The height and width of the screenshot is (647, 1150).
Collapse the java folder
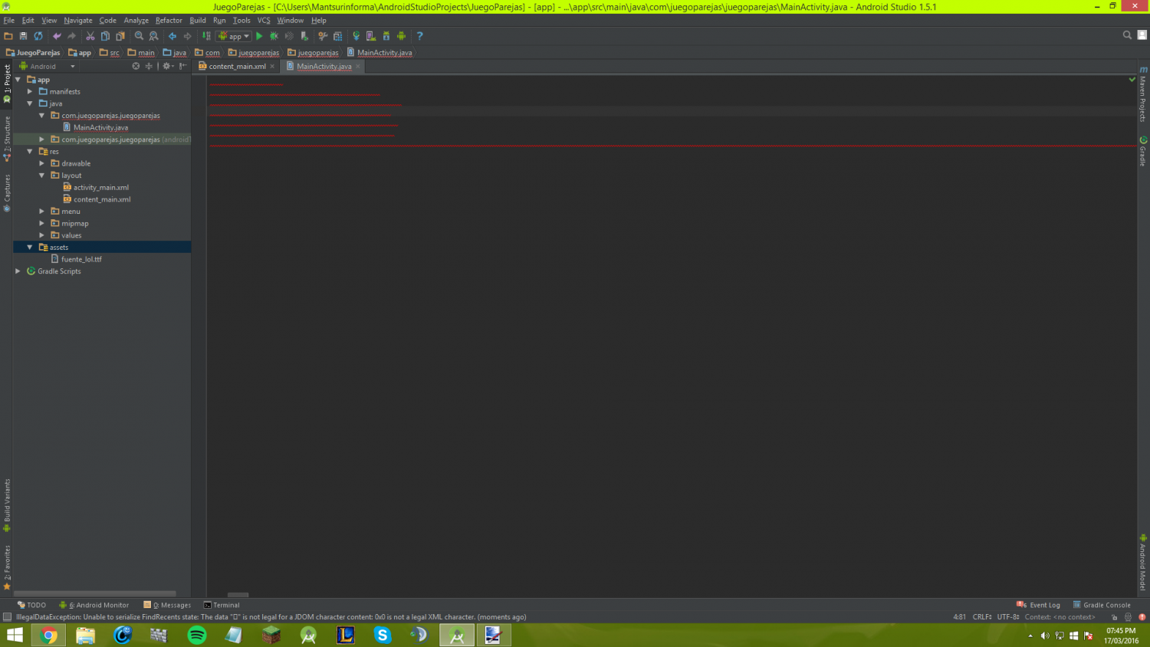pyautogui.click(x=30, y=103)
